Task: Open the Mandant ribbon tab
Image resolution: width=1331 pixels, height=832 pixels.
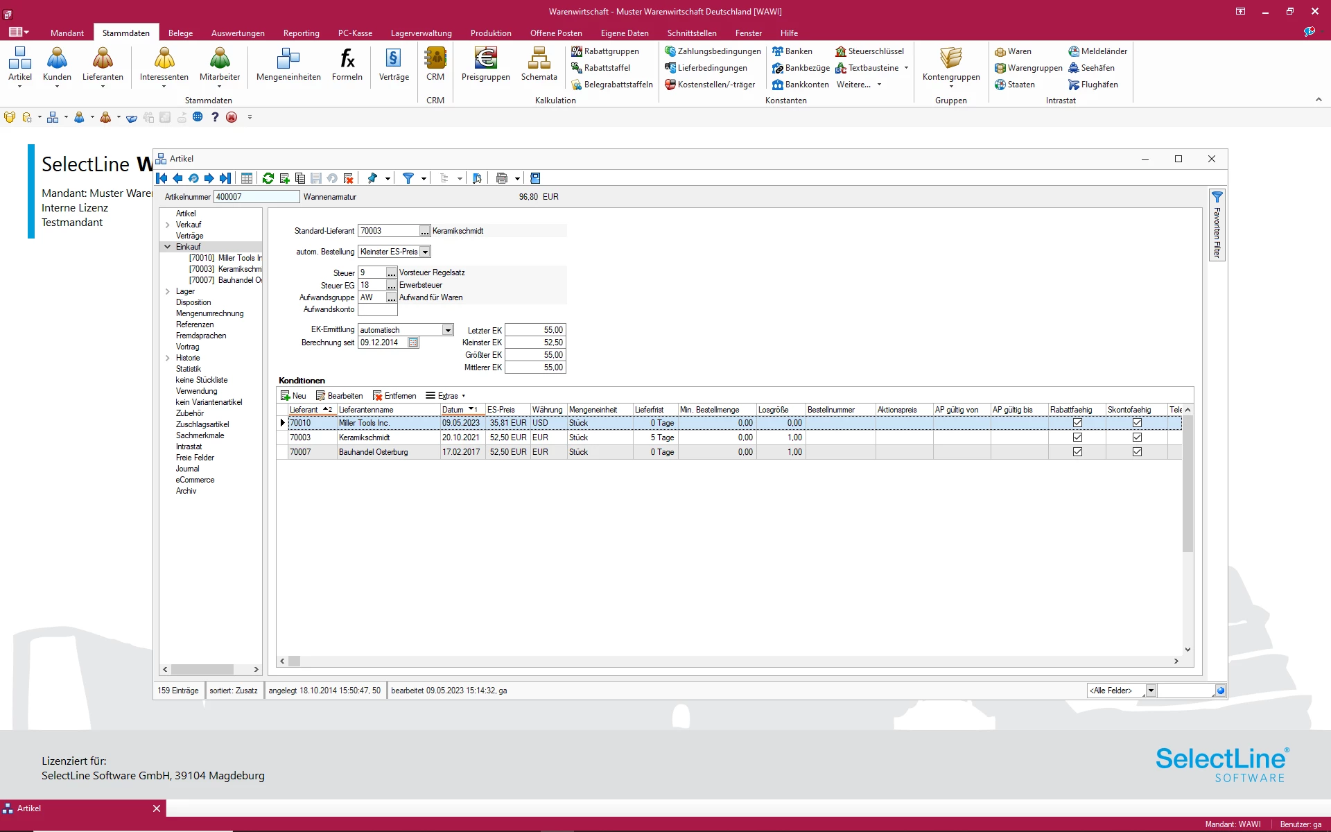Action: (x=67, y=33)
